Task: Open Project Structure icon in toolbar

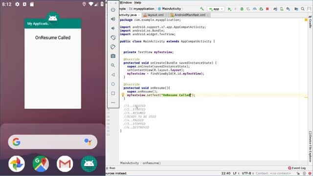Action: coord(296,9)
